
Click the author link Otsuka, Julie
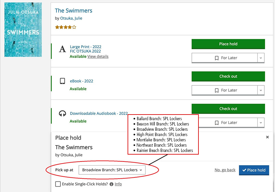71,18
